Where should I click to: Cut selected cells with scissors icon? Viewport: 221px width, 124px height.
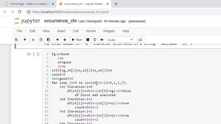(33, 40)
